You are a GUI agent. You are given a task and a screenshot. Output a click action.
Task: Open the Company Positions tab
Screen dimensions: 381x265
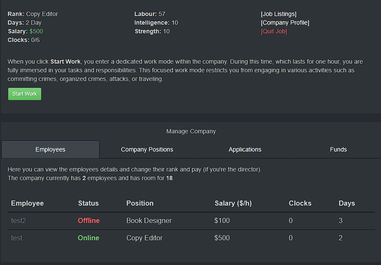(147, 149)
